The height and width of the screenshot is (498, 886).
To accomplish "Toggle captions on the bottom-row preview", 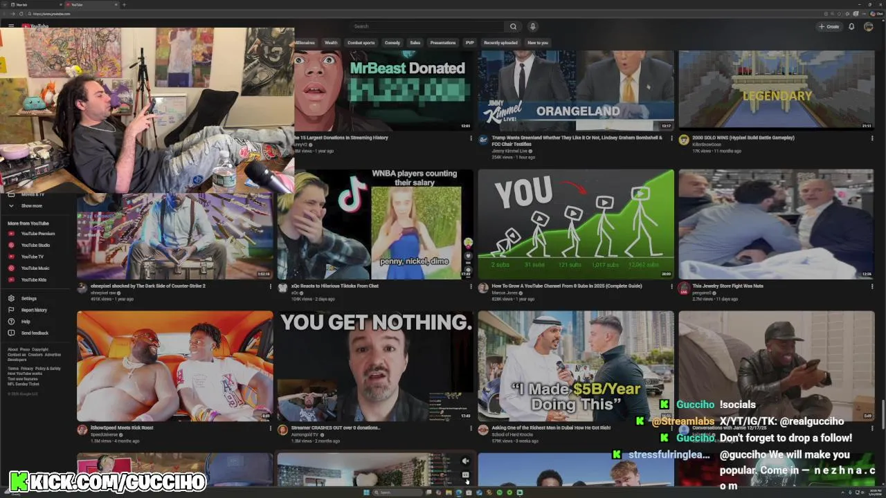I will [x=465, y=474].
